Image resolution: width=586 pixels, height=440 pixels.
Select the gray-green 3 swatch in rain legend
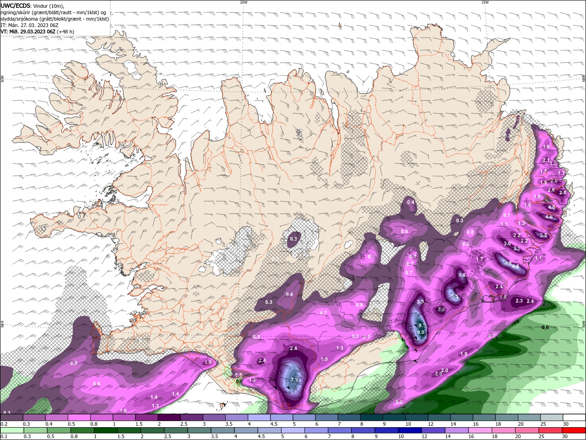[199, 430]
